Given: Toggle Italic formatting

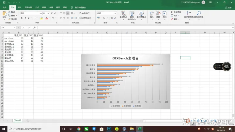Looking at the screenshot, I should pyautogui.click(x=25, y=18).
